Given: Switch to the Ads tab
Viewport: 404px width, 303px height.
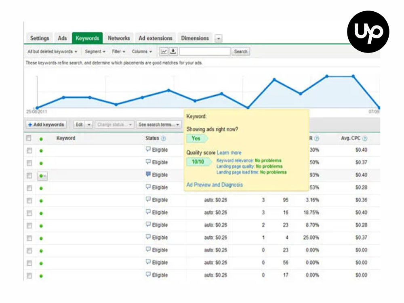Looking at the screenshot, I should pyautogui.click(x=62, y=38).
